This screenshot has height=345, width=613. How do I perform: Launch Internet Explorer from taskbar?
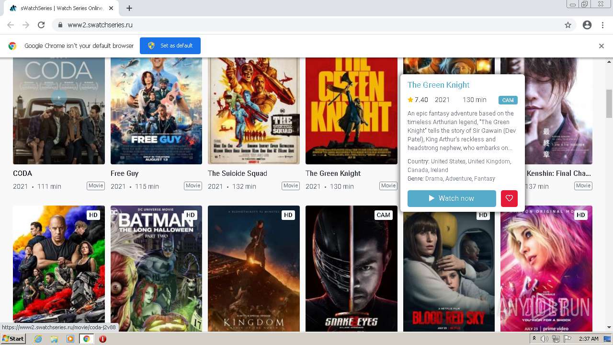(38, 339)
